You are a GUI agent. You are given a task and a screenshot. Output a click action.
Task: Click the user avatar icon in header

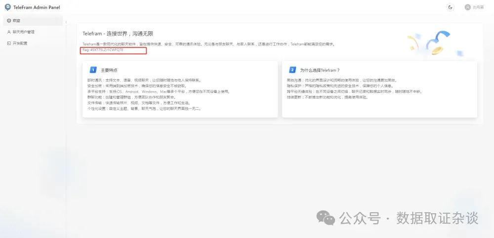tap(467, 7)
